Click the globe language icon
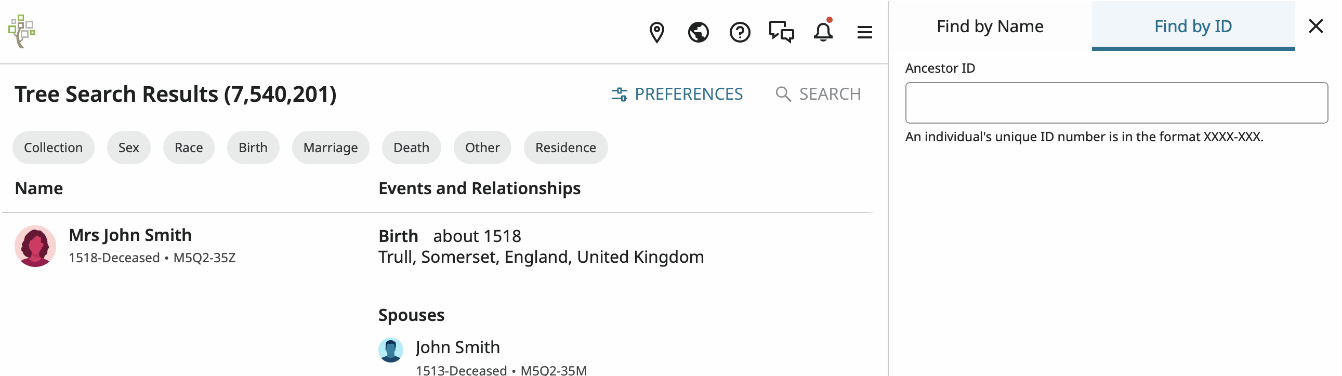The height and width of the screenshot is (376, 1342). pyautogui.click(x=698, y=32)
